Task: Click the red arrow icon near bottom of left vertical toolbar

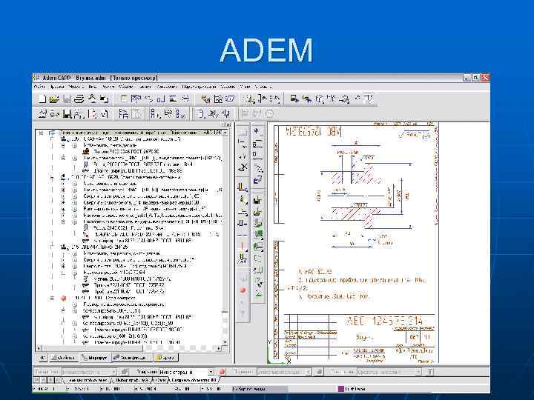Action: [243, 290]
